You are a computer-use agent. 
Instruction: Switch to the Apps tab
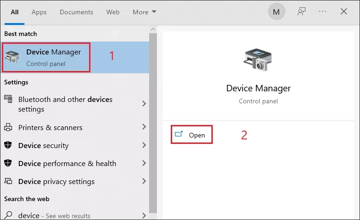coord(39,12)
